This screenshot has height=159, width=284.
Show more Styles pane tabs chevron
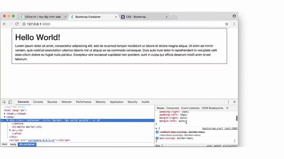click(227, 108)
